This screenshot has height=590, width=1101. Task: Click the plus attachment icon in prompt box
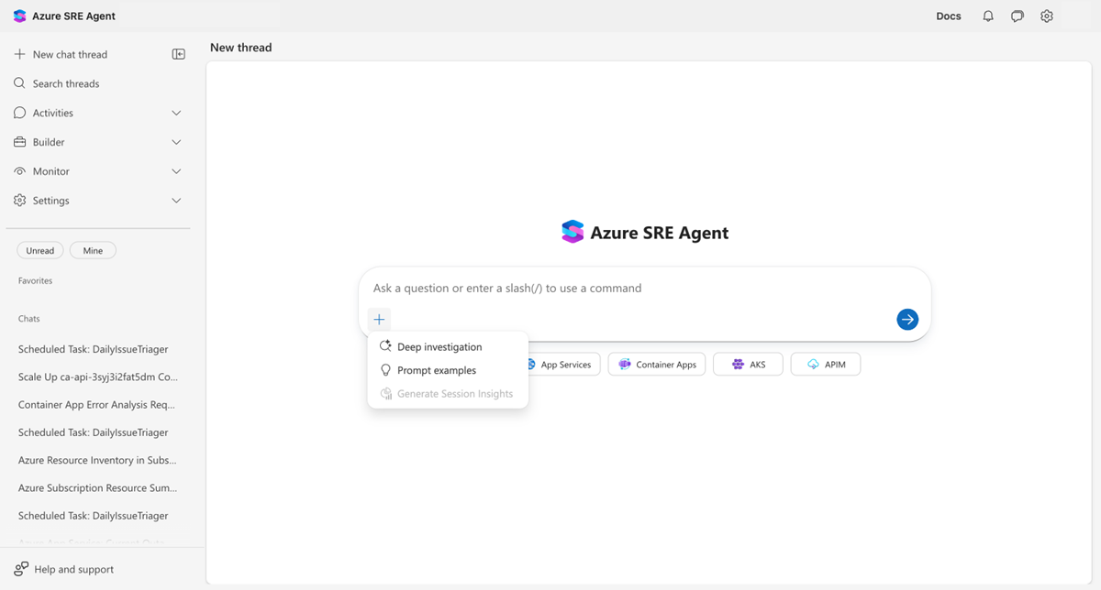coord(379,319)
